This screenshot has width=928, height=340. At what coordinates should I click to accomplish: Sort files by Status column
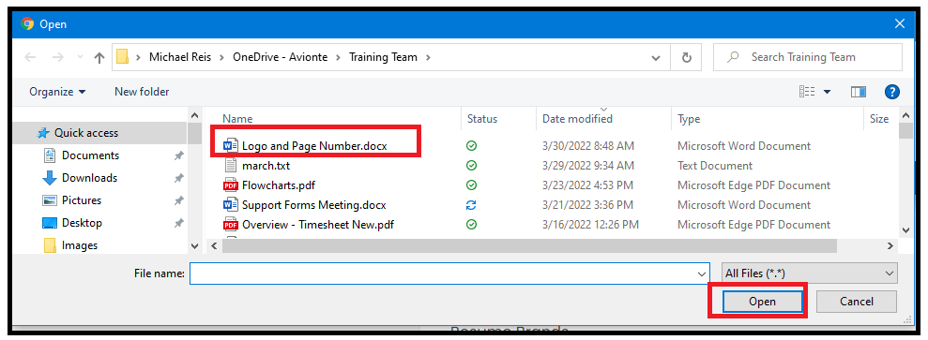click(x=481, y=119)
